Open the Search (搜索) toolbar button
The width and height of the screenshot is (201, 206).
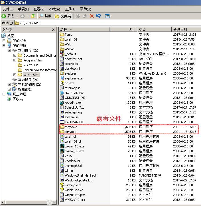pos(45,16)
